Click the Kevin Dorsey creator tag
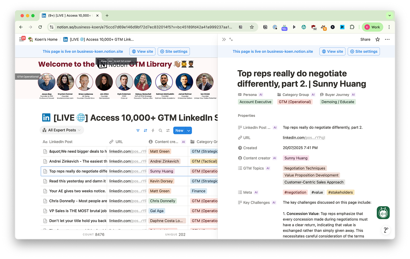Image resolution: width=410 pixels, height=259 pixels. tap(161, 181)
